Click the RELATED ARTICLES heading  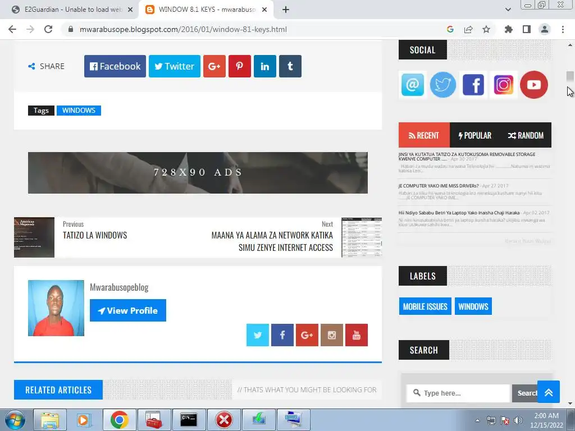click(58, 390)
